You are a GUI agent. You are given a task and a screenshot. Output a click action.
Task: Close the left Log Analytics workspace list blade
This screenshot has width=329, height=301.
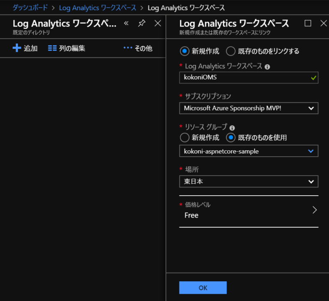click(158, 23)
